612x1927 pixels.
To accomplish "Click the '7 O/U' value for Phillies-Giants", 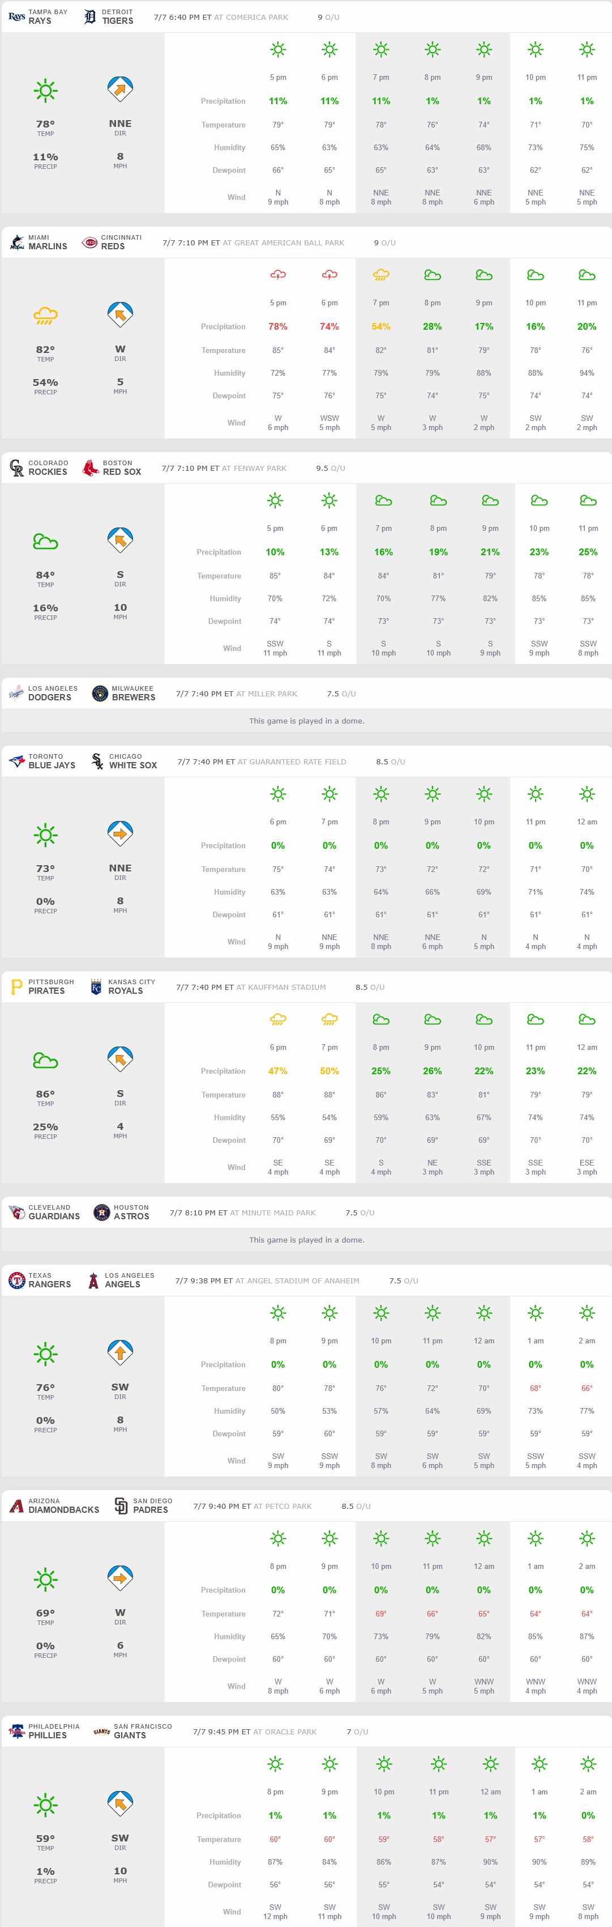I will (357, 1732).
